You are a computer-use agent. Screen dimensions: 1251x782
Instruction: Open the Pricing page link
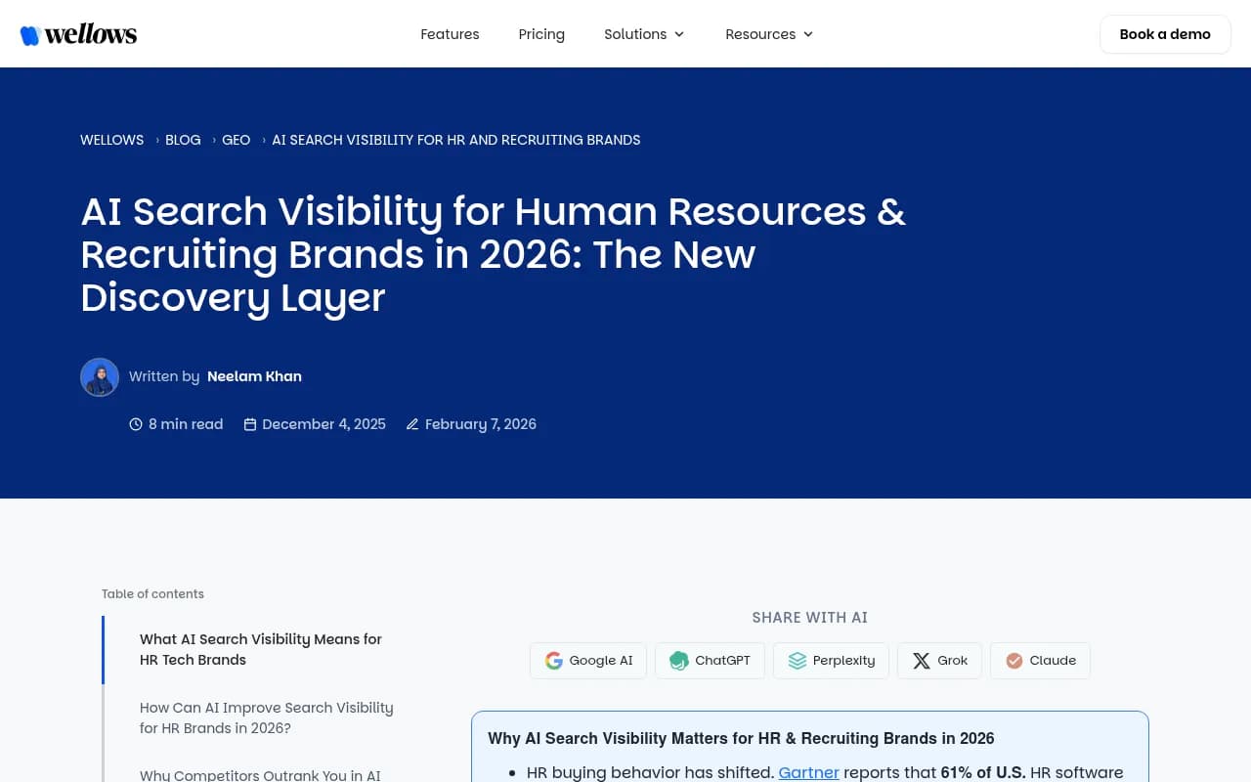click(x=541, y=34)
